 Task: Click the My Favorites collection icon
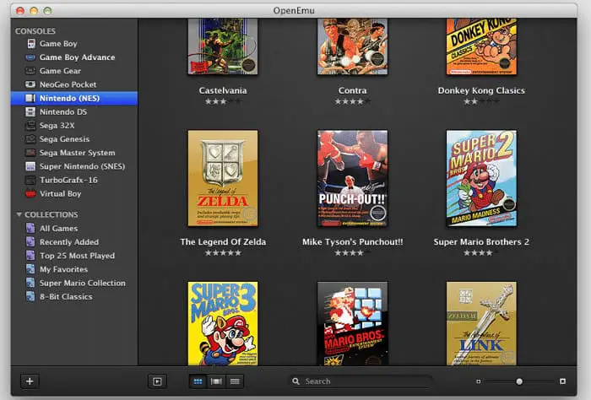30,269
